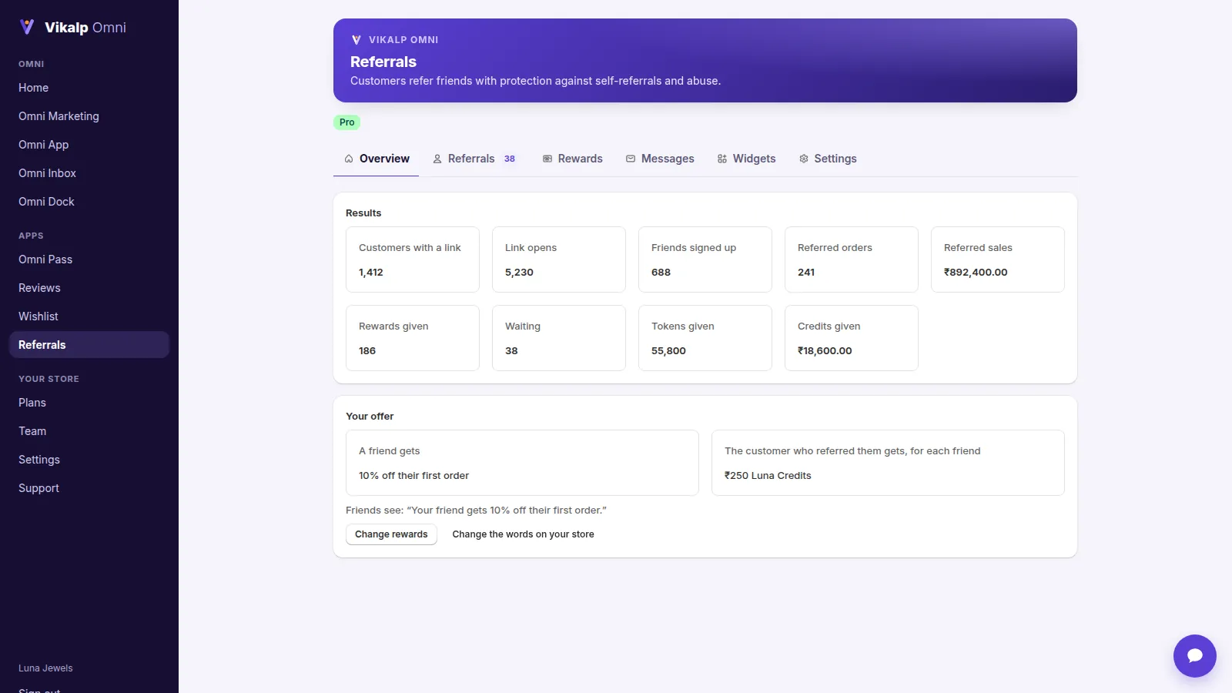Click the person icon beside Referrals tab
Image resolution: width=1232 pixels, height=693 pixels.
[x=437, y=159]
